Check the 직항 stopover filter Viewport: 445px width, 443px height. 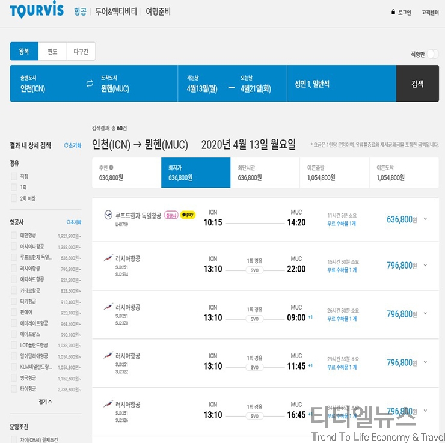point(14,176)
